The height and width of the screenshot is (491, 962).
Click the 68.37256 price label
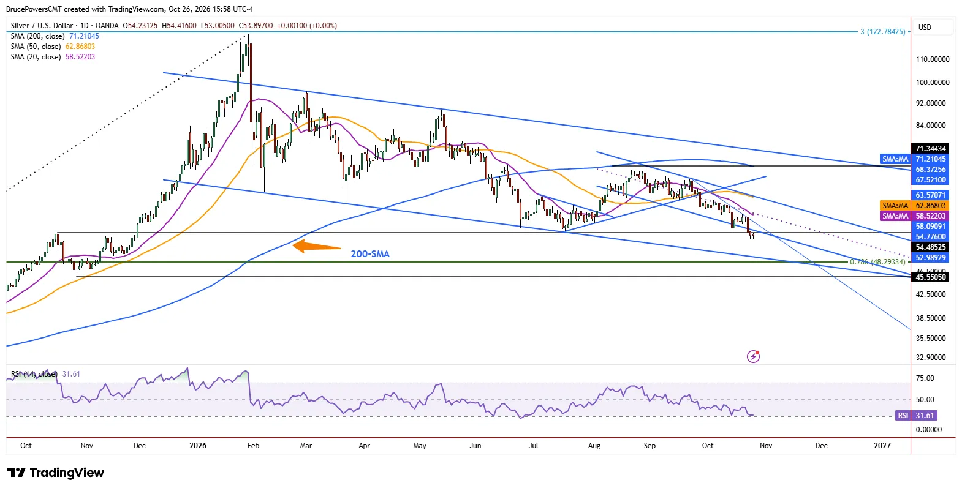(931, 170)
